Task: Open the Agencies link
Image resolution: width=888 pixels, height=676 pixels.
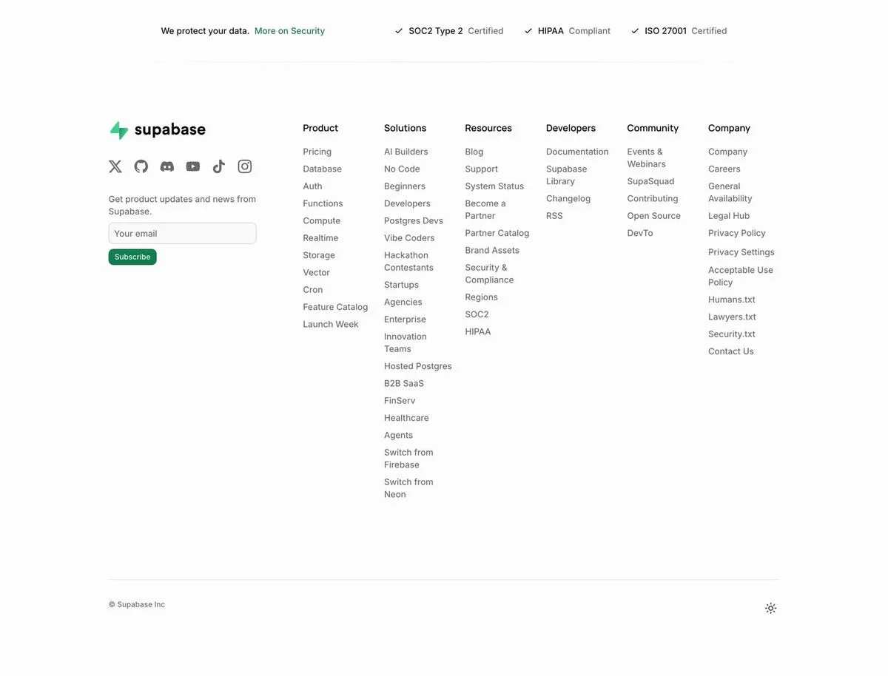Action: [403, 302]
